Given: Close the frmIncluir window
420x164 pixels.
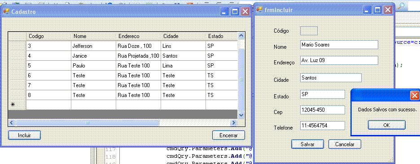Looking at the screenshot, I should (388, 10).
